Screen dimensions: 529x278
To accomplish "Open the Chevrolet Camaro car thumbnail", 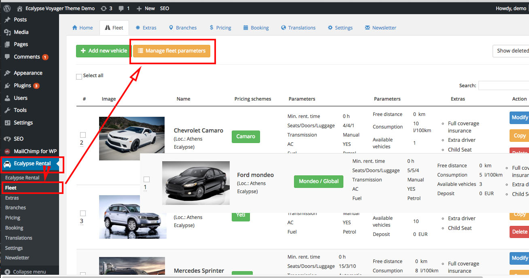I will pyautogui.click(x=132, y=135).
